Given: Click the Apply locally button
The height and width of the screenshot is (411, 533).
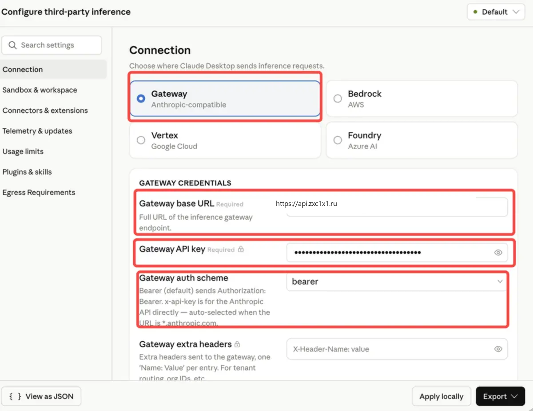Looking at the screenshot, I should (x=441, y=396).
